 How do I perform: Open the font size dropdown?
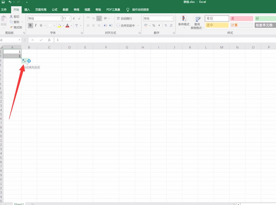pos(70,18)
